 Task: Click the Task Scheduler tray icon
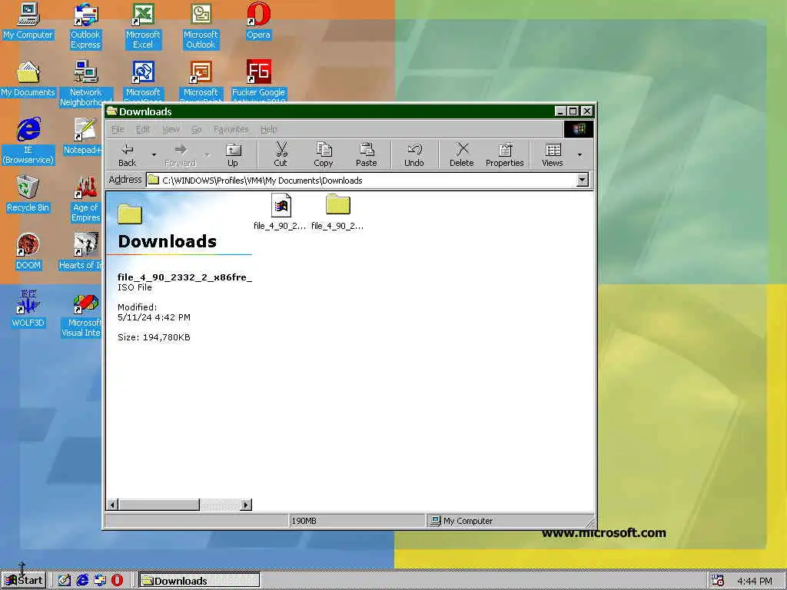[718, 581]
